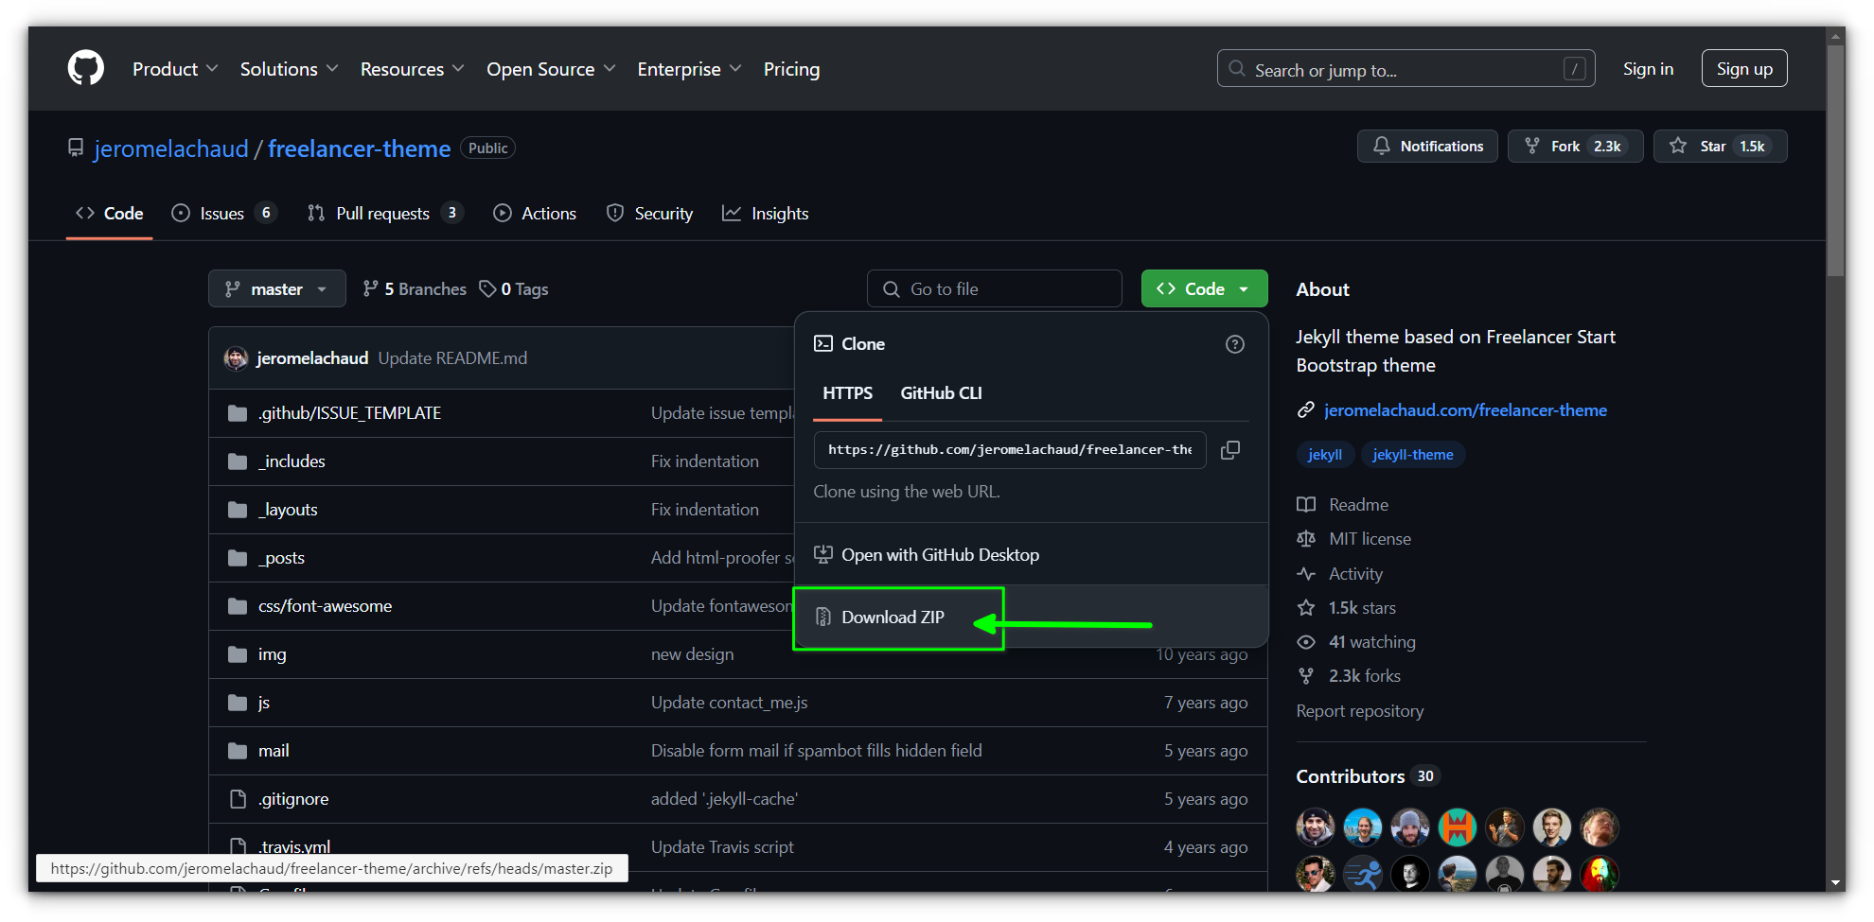This screenshot has width=1874, height=922.
Task: Open the Readme link with book icon
Action: (1357, 505)
